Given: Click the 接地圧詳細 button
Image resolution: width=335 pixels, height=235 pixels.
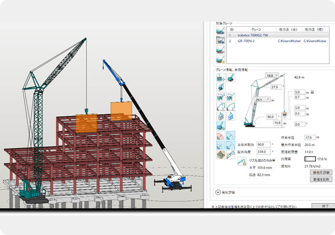Looking at the screenshot, I should tap(320, 172).
